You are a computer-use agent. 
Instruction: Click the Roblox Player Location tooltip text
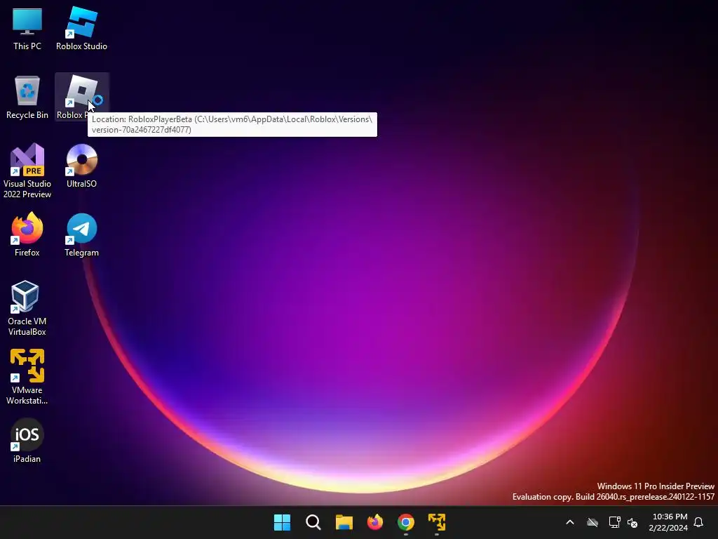coord(232,124)
